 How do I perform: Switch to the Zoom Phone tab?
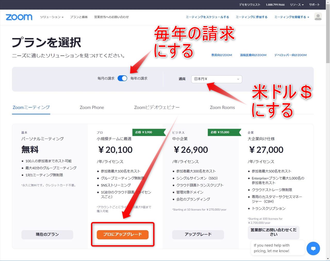pyautogui.click(x=92, y=107)
